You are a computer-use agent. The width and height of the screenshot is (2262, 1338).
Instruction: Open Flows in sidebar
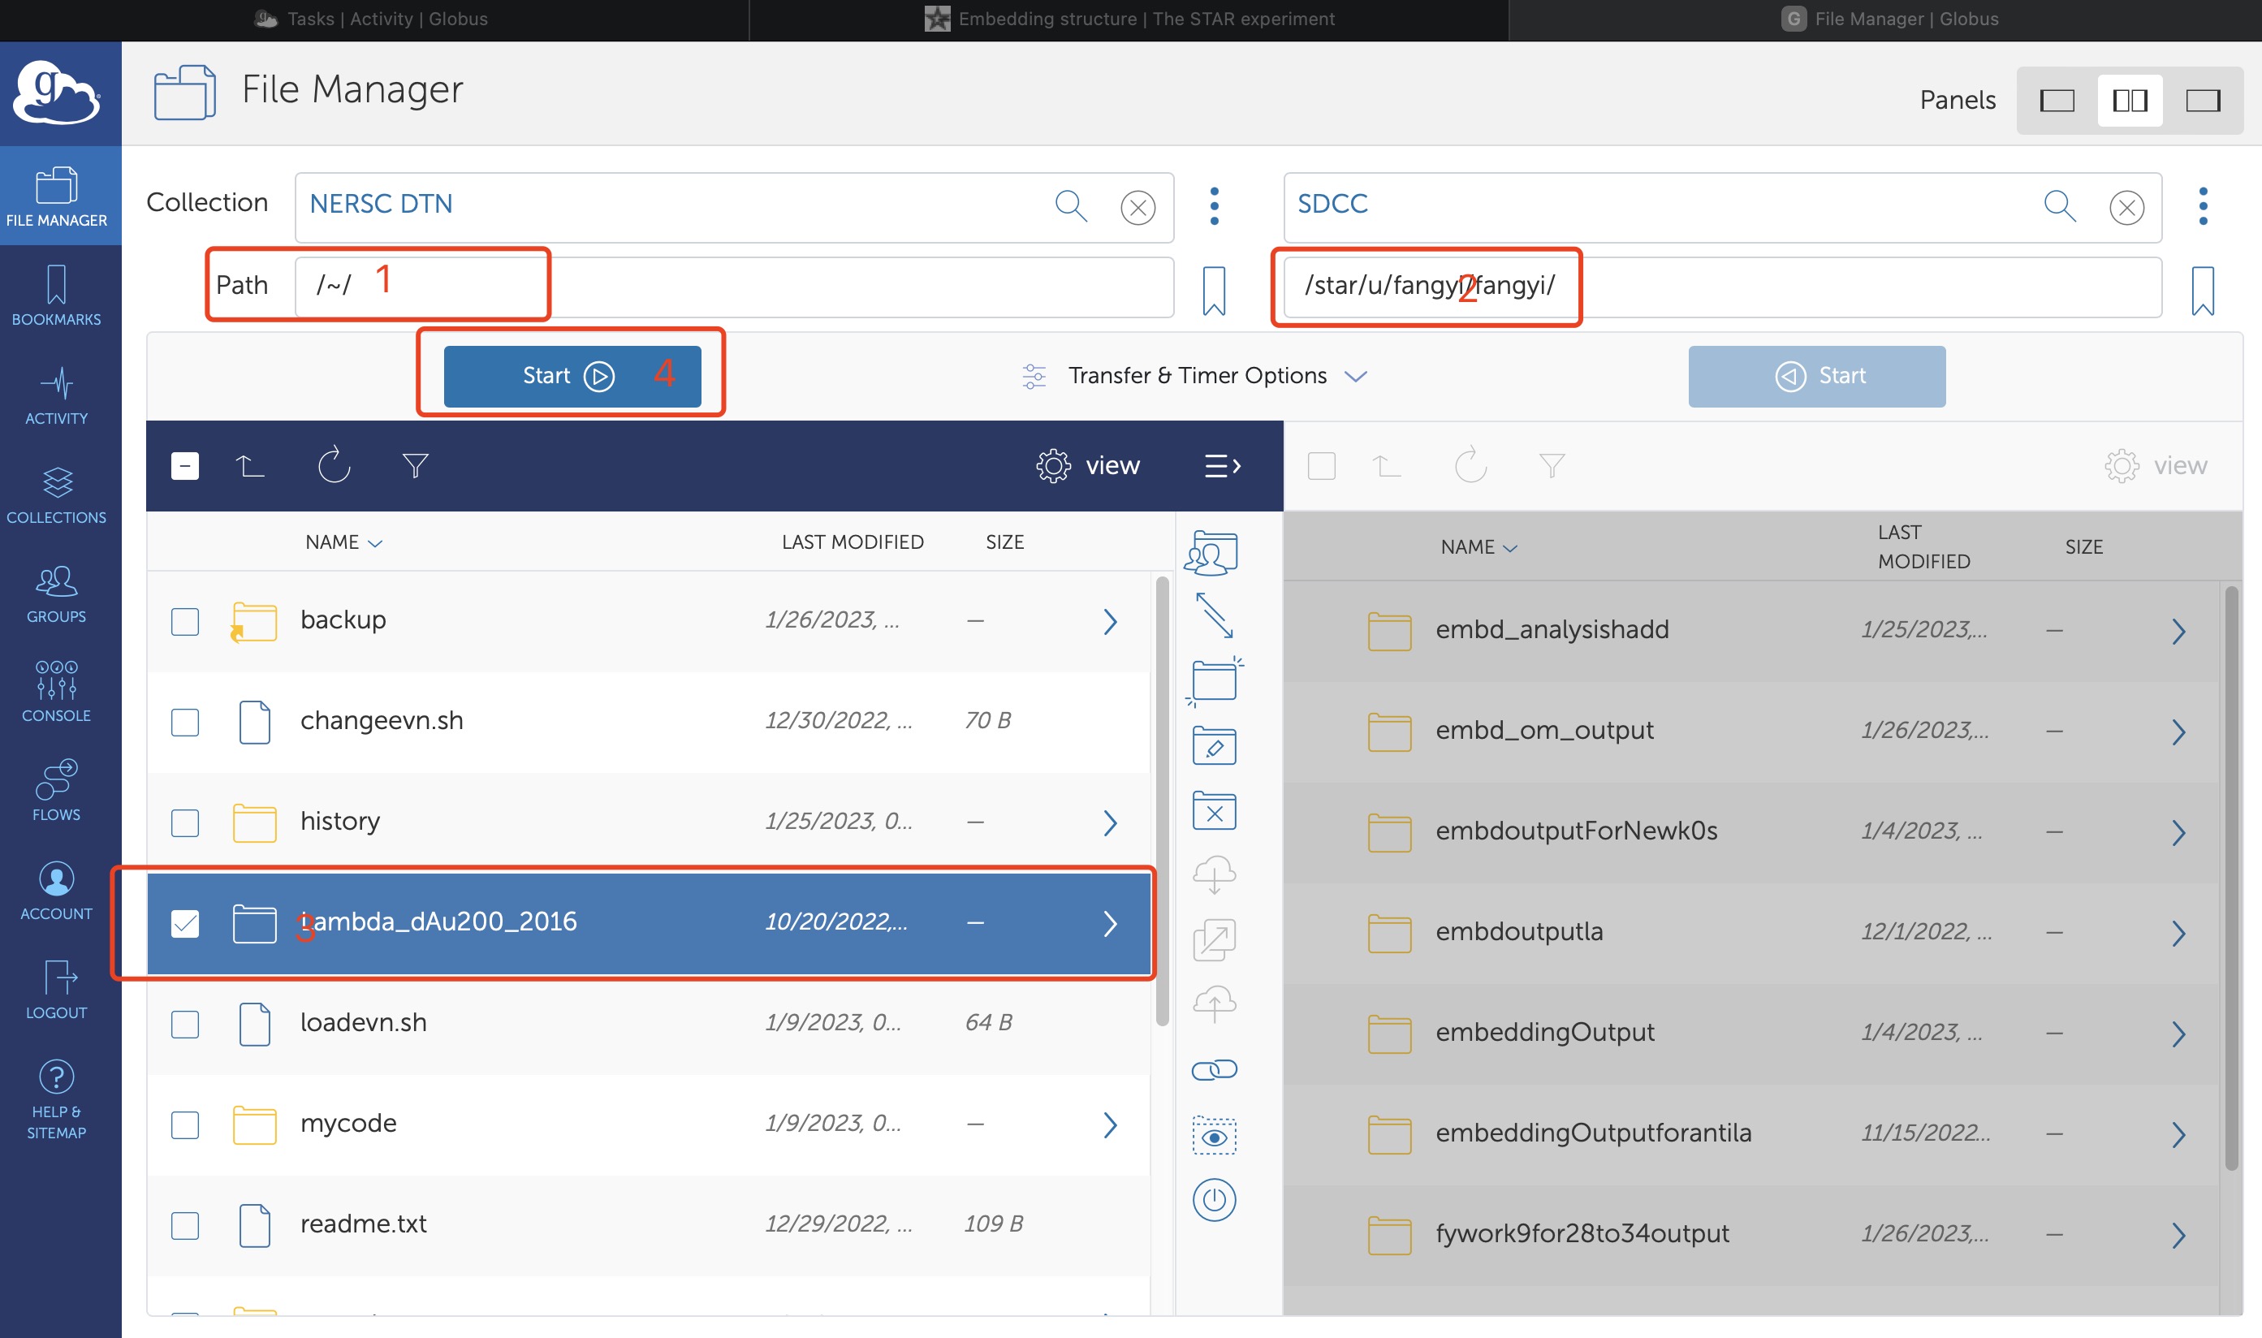[56, 791]
